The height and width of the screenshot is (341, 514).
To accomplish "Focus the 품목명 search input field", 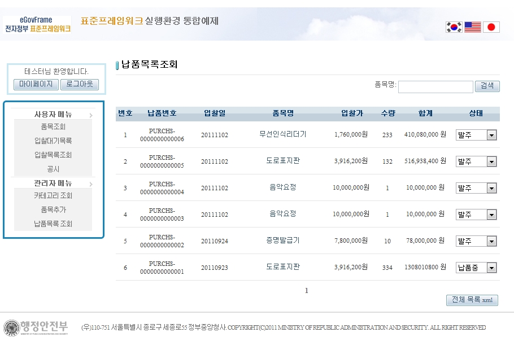I will 435,87.
